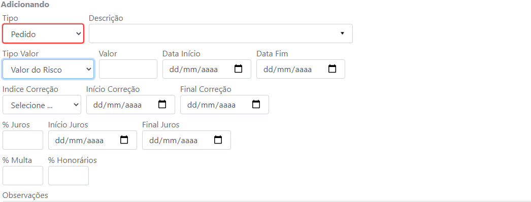Expand the Descrição dropdown arrow
The height and width of the screenshot is (202, 531).
click(x=342, y=33)
